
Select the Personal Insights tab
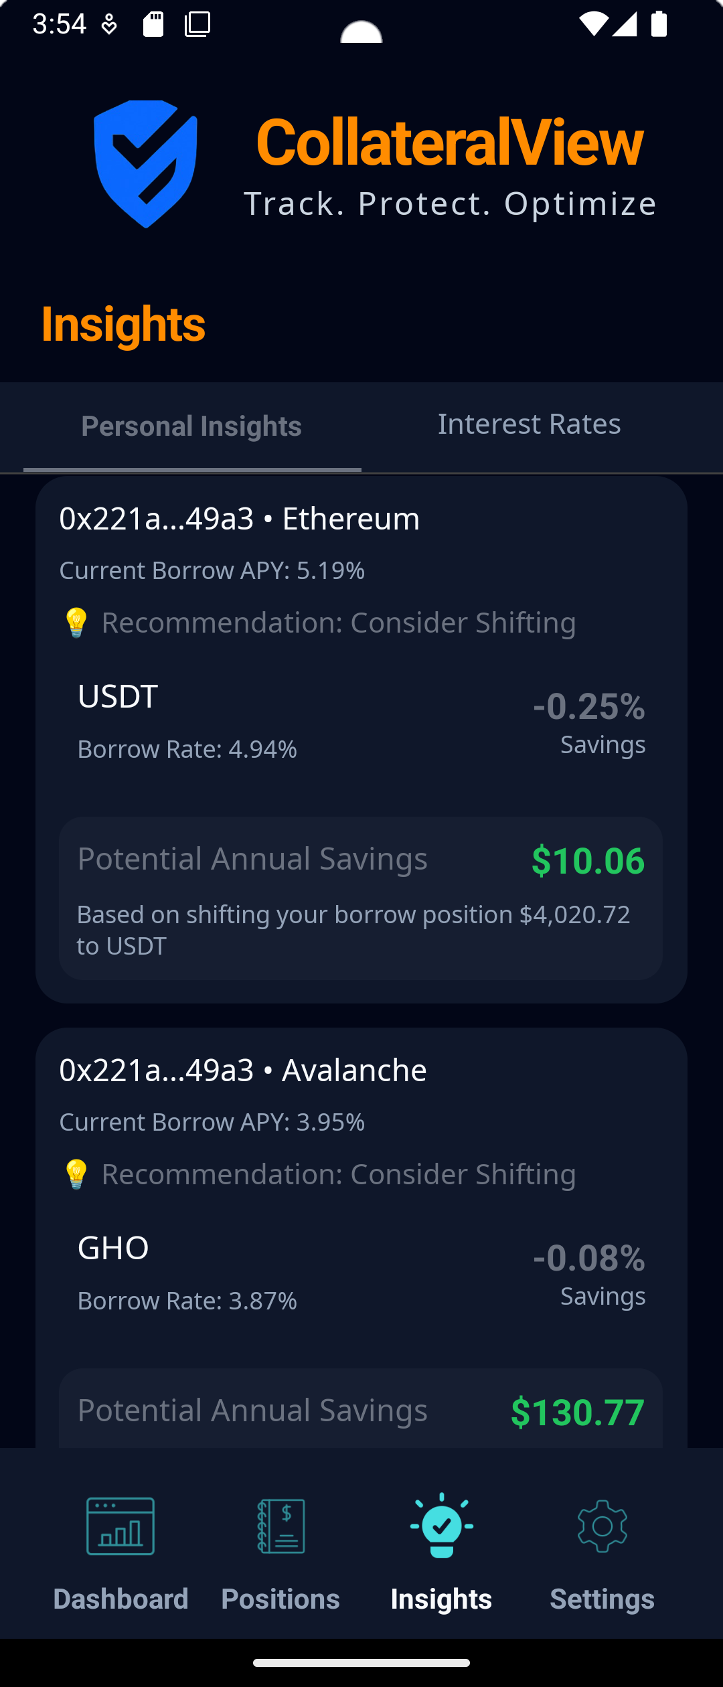(191, 426)
